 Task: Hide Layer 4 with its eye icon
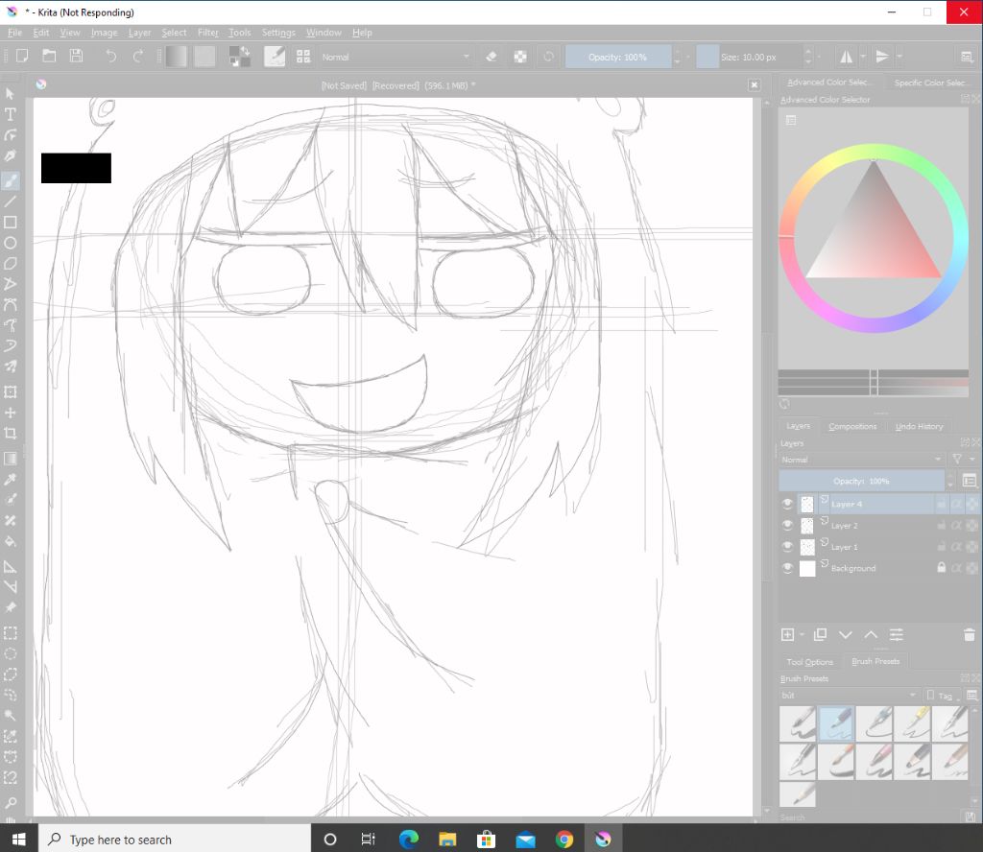click(x=787, y=504)
